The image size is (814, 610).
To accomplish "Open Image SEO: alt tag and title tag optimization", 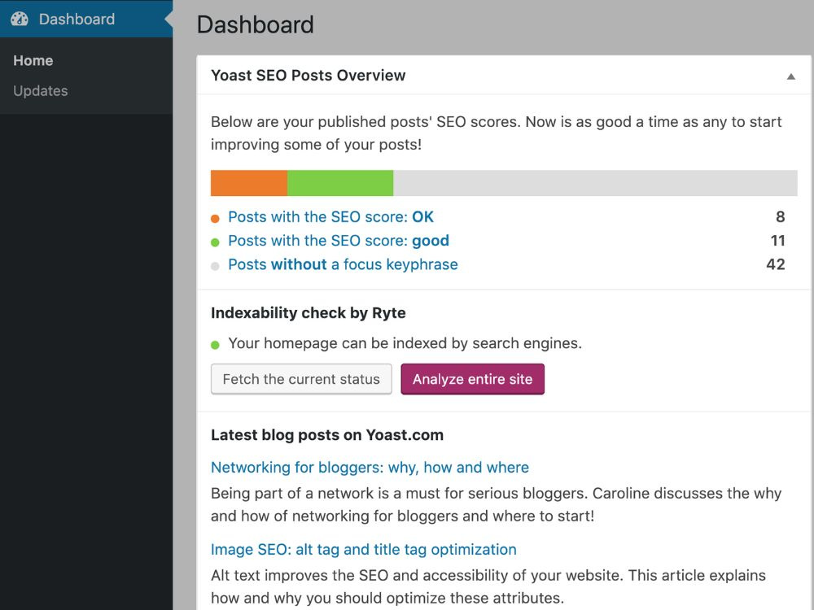I will coord(363,549).
